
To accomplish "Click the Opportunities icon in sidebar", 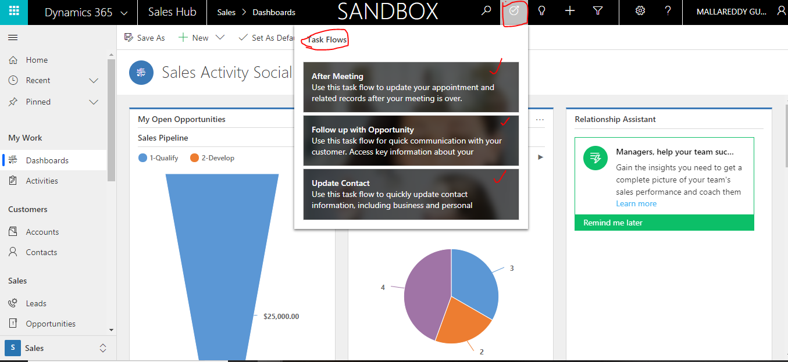I will [x=13, y=324].
